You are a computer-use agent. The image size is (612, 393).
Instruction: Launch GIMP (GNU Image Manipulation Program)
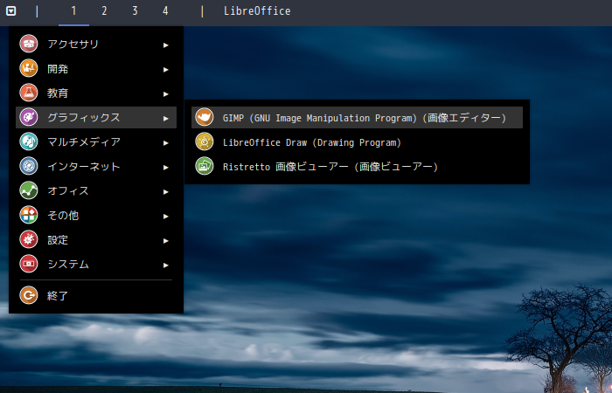[x=357, y=117]
